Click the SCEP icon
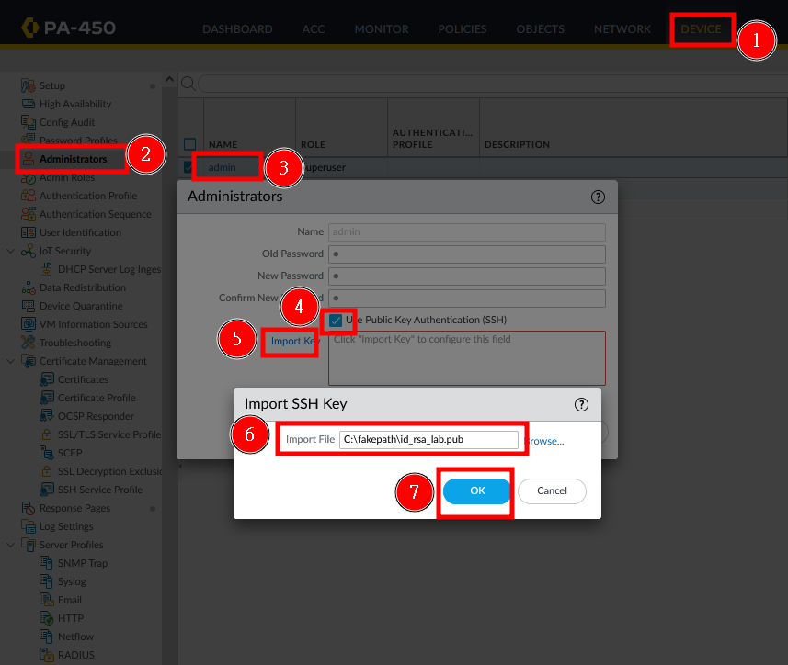Image resolution: width=788 pixels, height=665 pixels. (x=47, y=453)
